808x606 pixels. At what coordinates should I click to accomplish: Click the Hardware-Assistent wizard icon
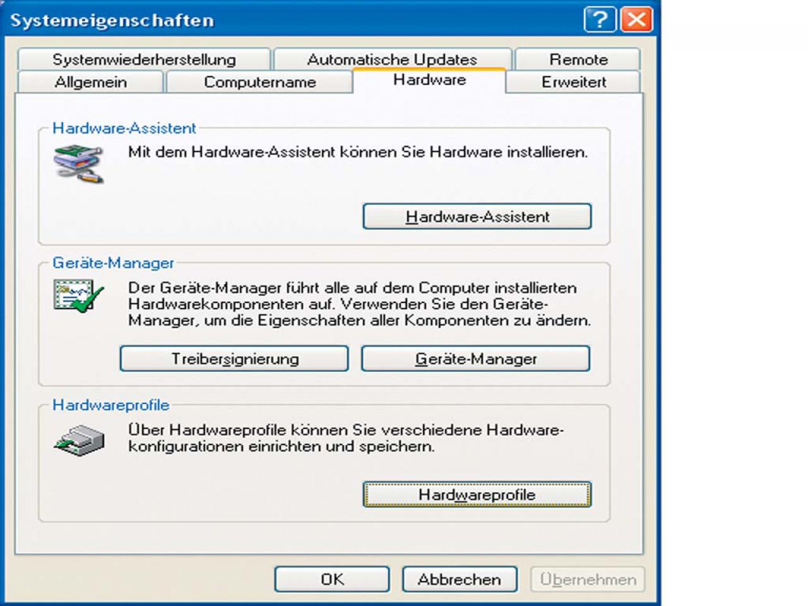(x=79, y=164)
